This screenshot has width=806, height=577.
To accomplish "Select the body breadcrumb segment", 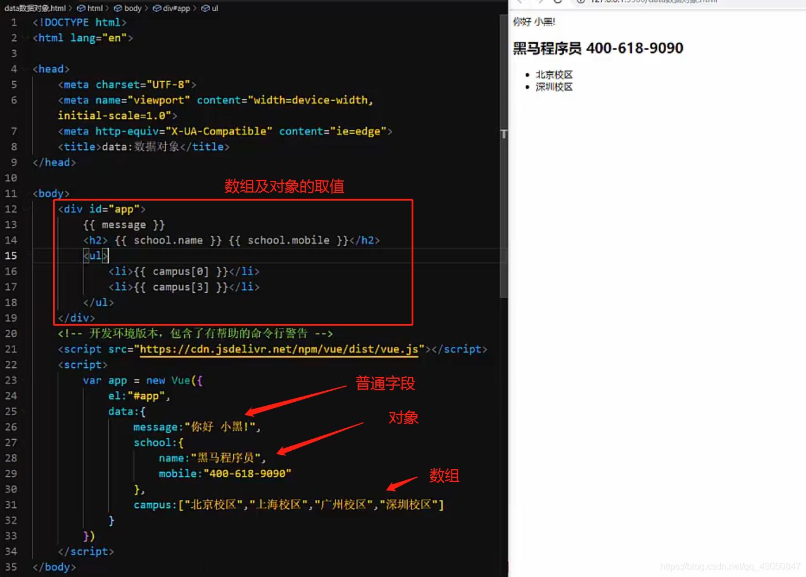I will tap(133, 8).
